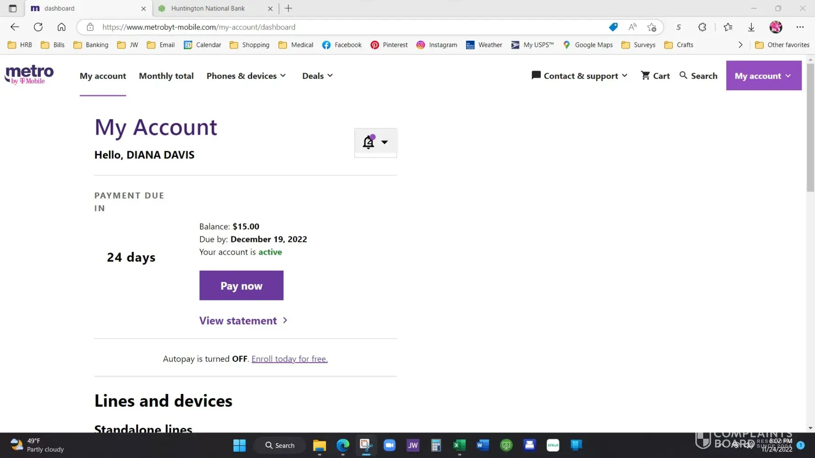Open the Pinterest bookmark
The height and width of the screenshot is (458, 815).
[x=389, y=45]
